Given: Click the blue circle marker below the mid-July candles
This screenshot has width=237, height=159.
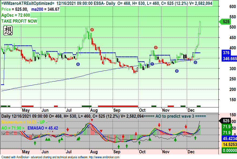Looking at the screenshot, I should click(x=78, y=64).
